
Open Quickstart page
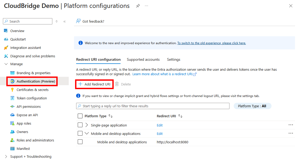coord(18,39)
